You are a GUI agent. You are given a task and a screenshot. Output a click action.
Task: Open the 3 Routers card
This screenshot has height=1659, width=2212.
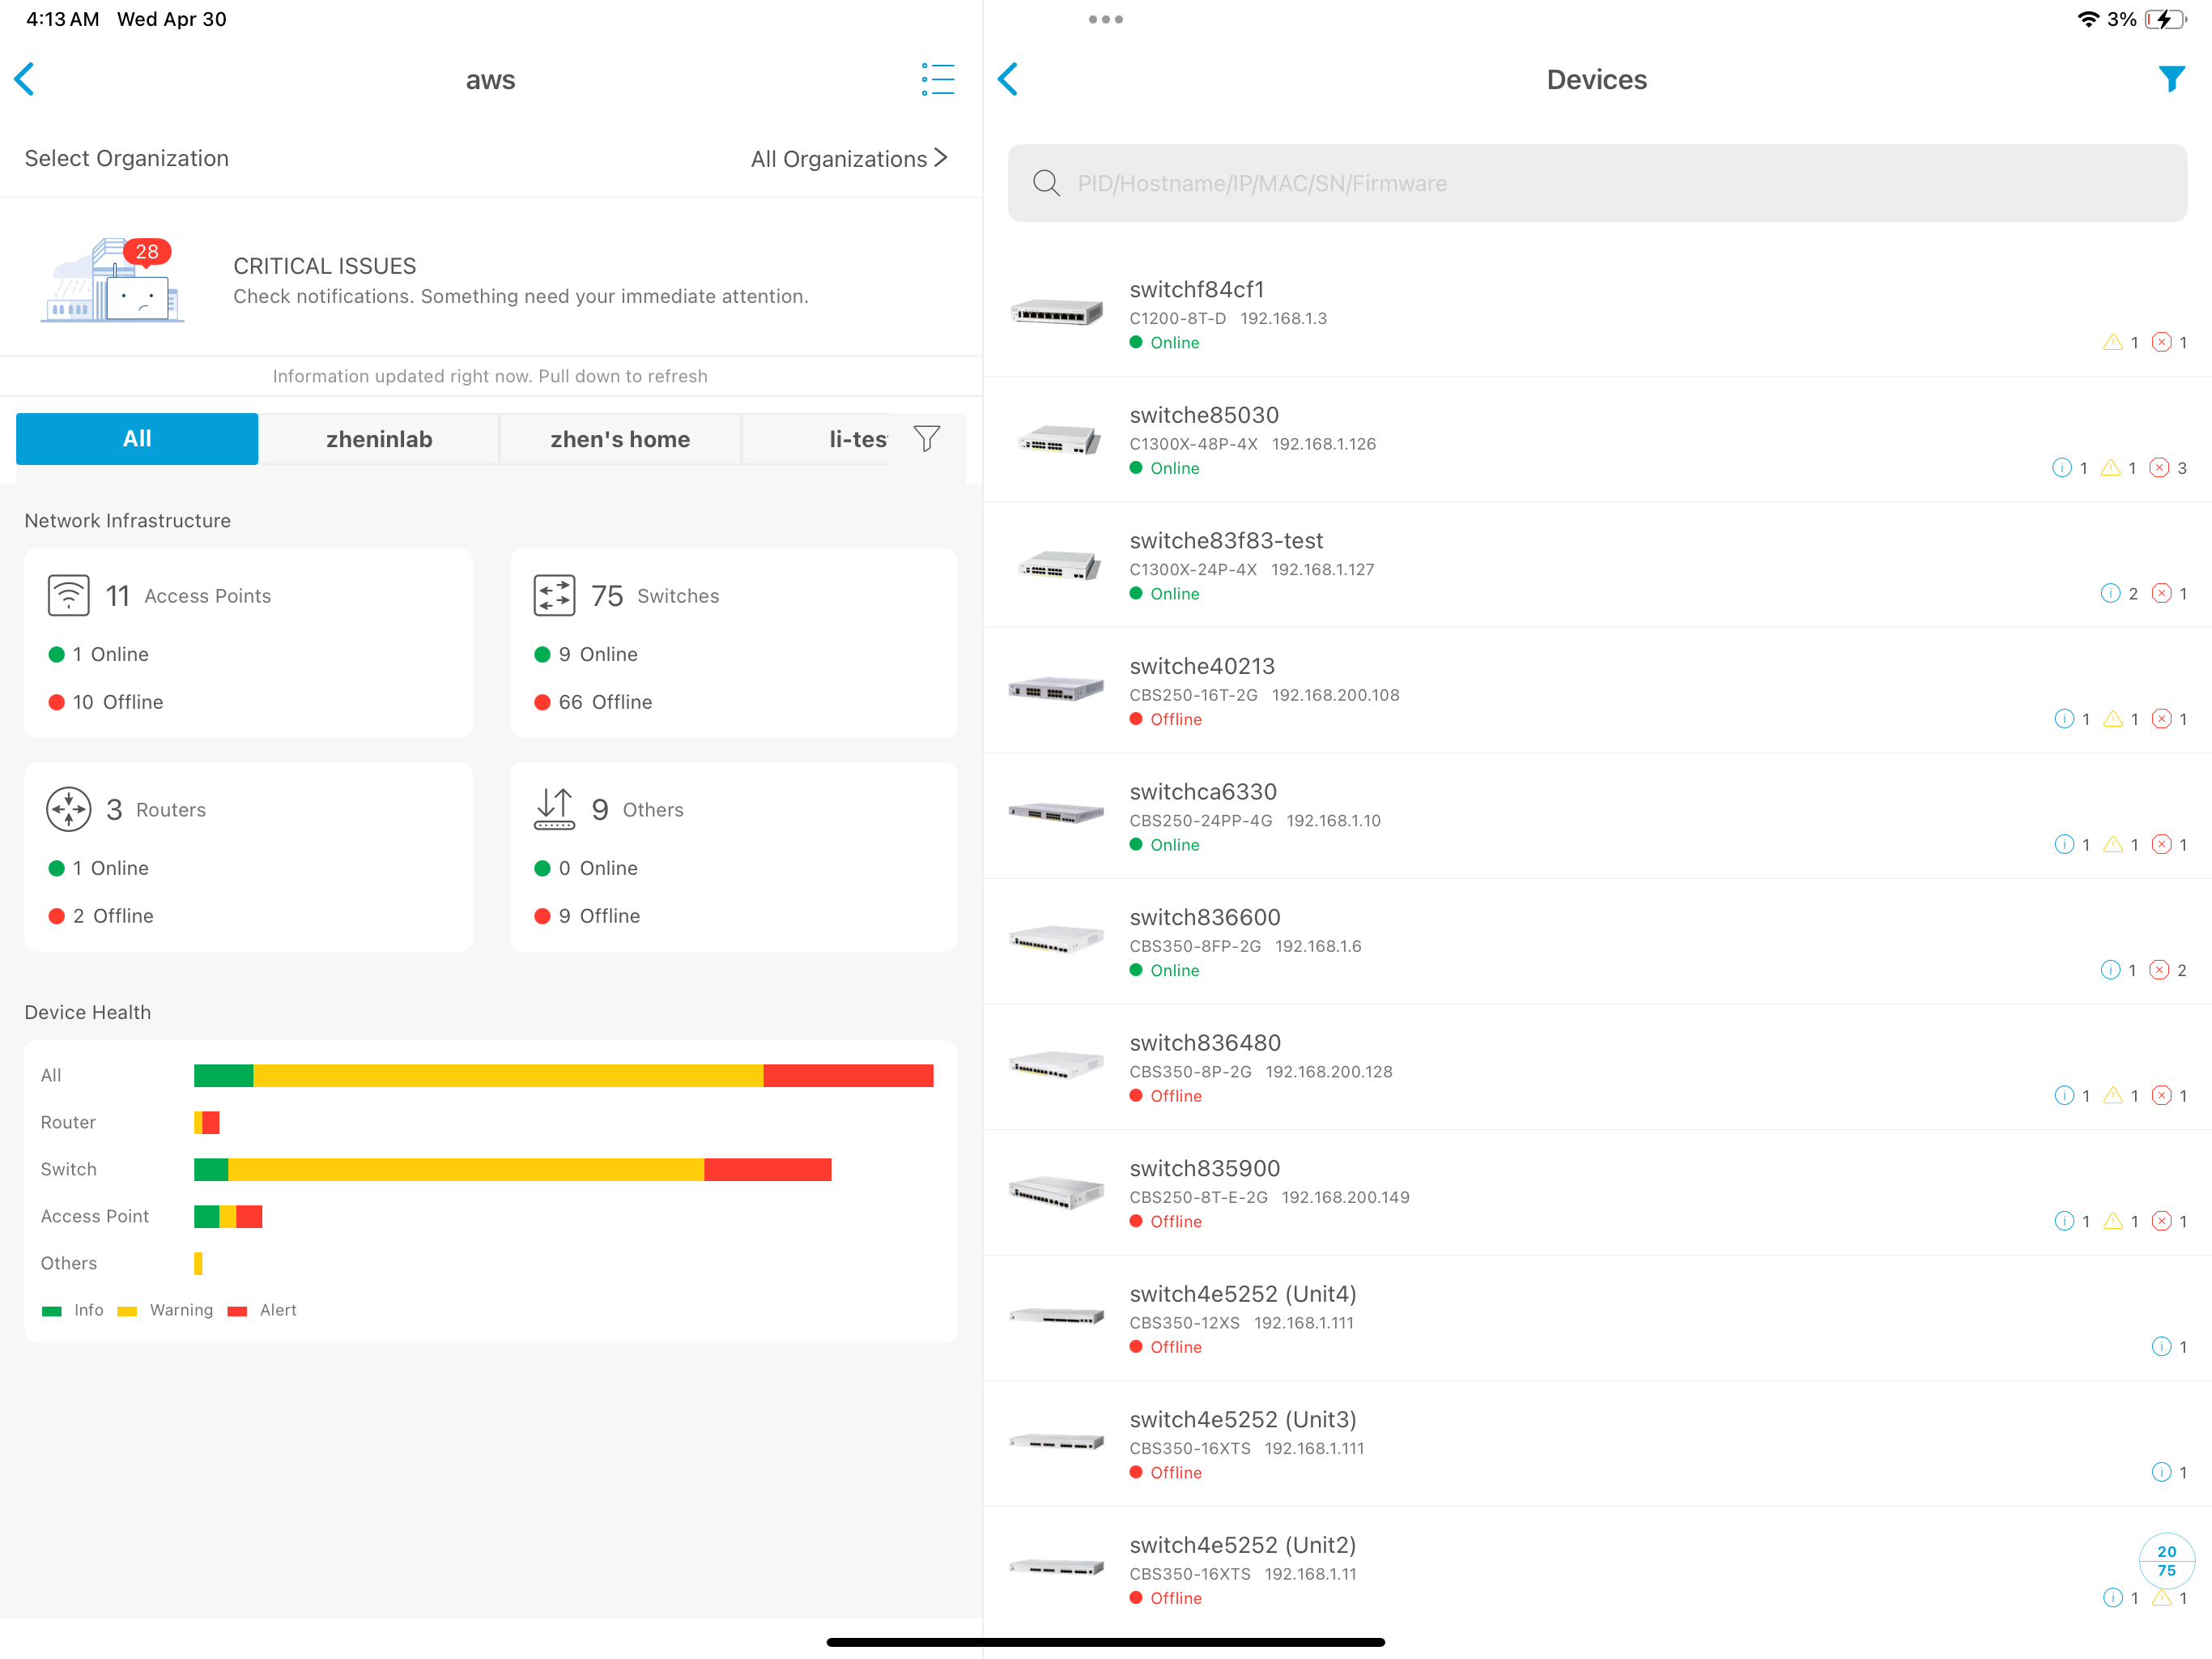point(248,858)
